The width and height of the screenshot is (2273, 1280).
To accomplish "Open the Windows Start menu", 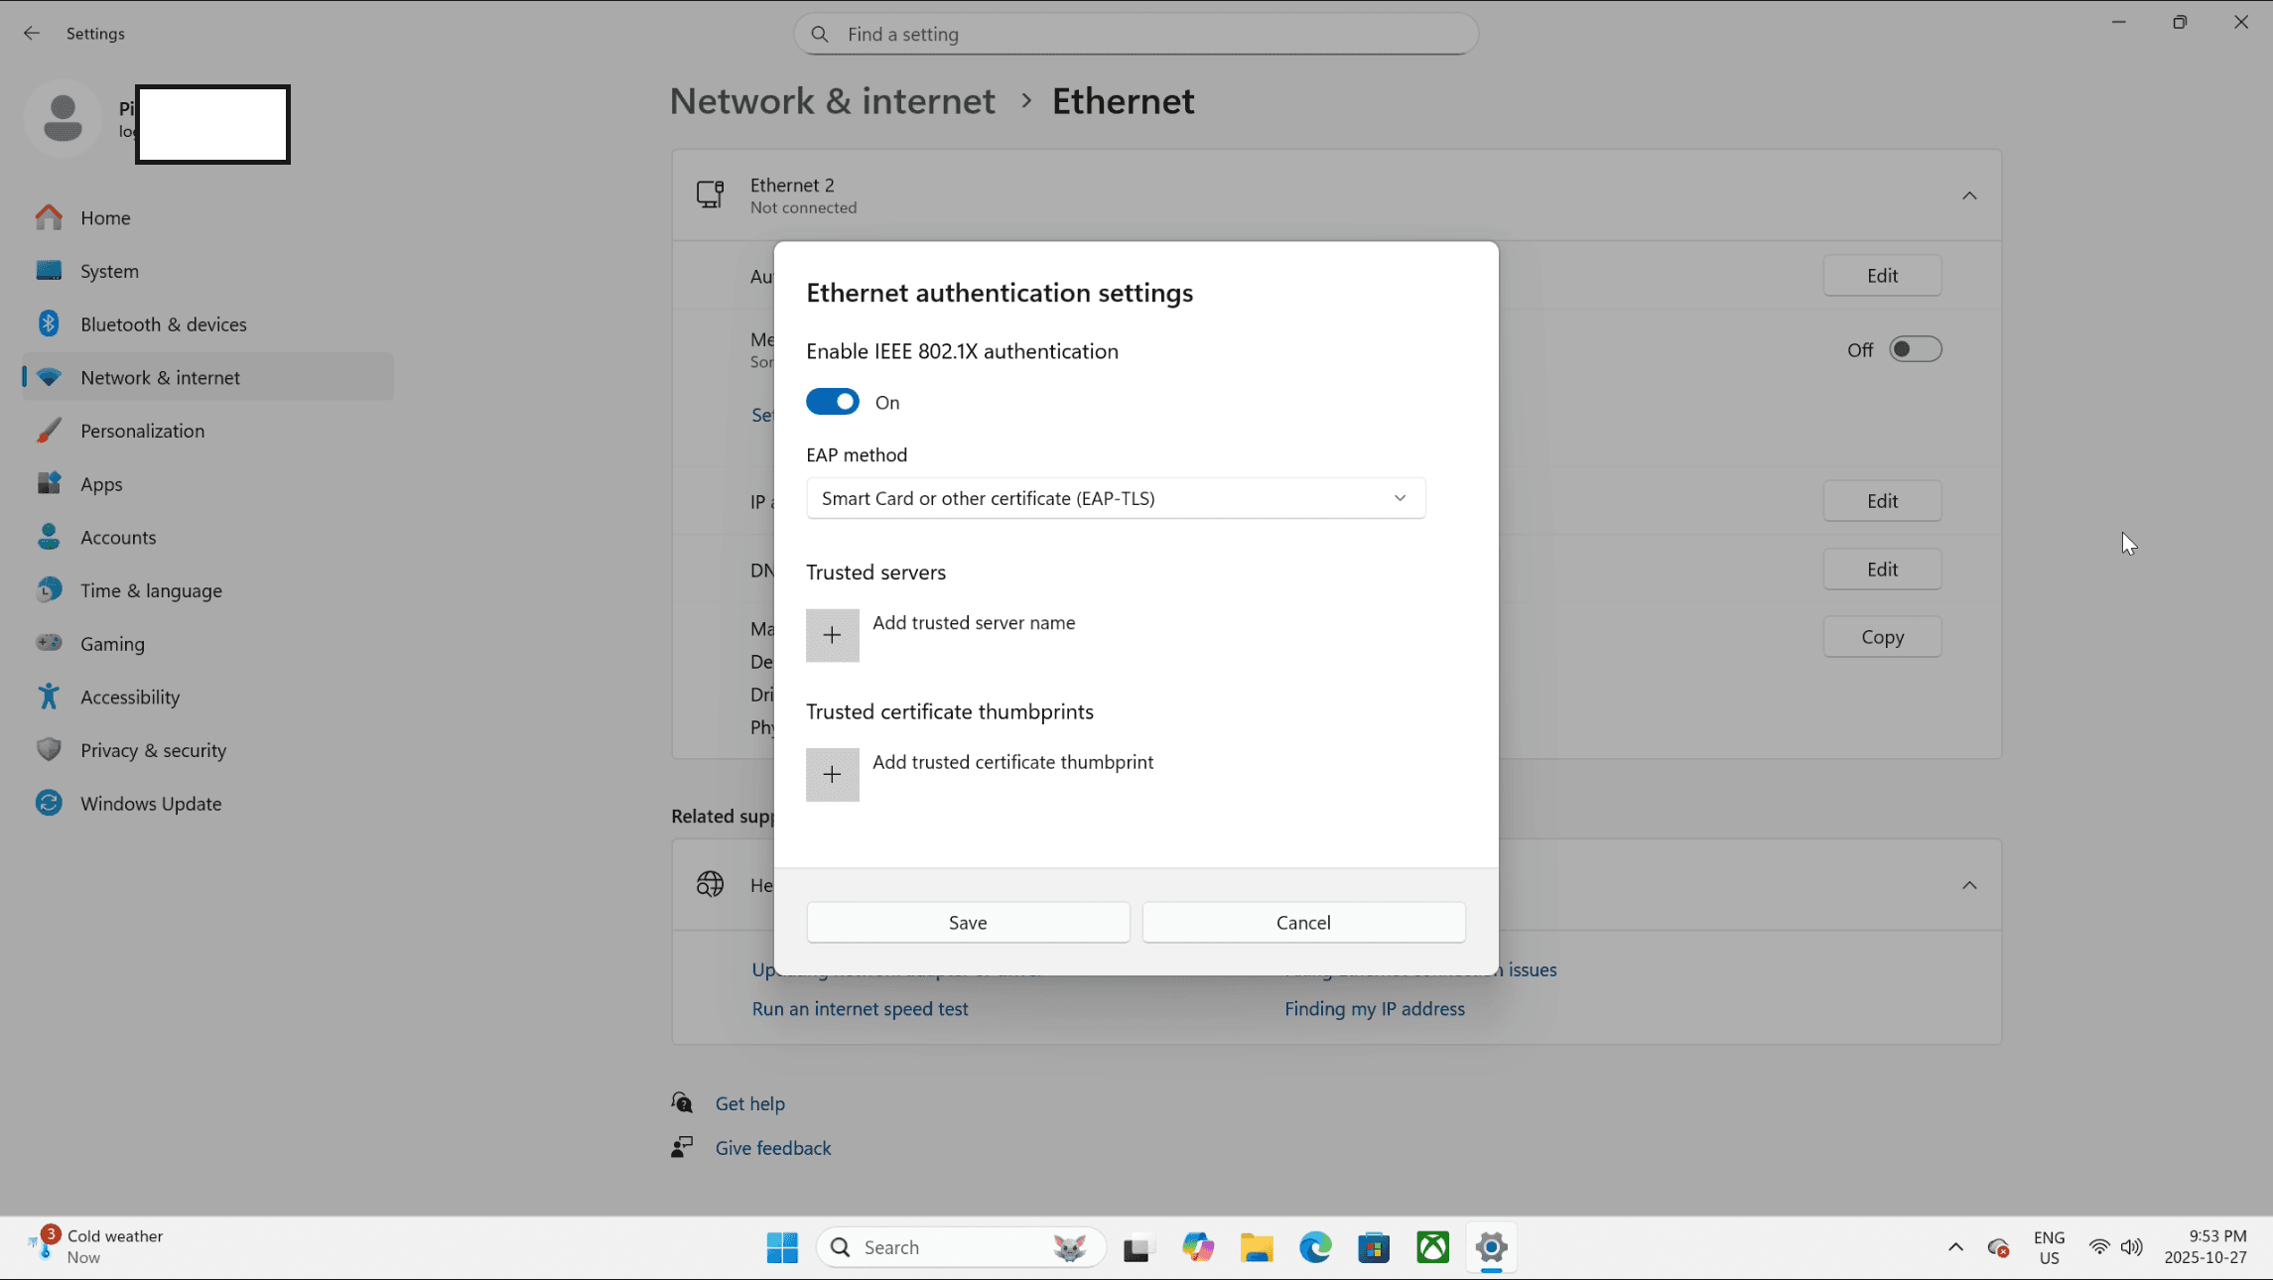I will click(x=782, y=1247).
